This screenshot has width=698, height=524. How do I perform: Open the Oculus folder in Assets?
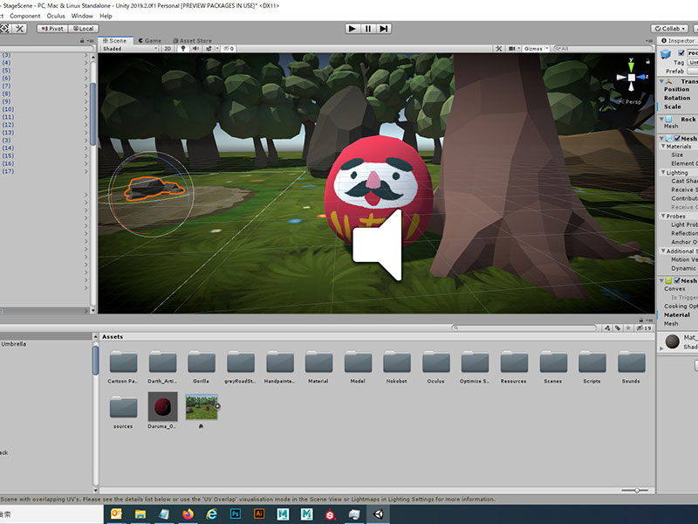[435, 367]
